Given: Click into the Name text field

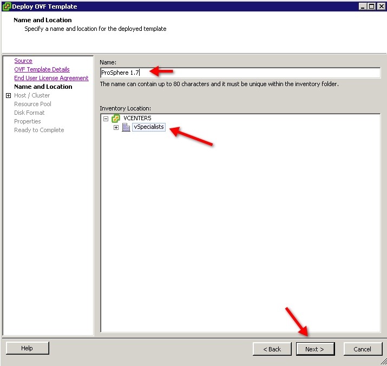Looking at the screenshot, I should 240,73.
